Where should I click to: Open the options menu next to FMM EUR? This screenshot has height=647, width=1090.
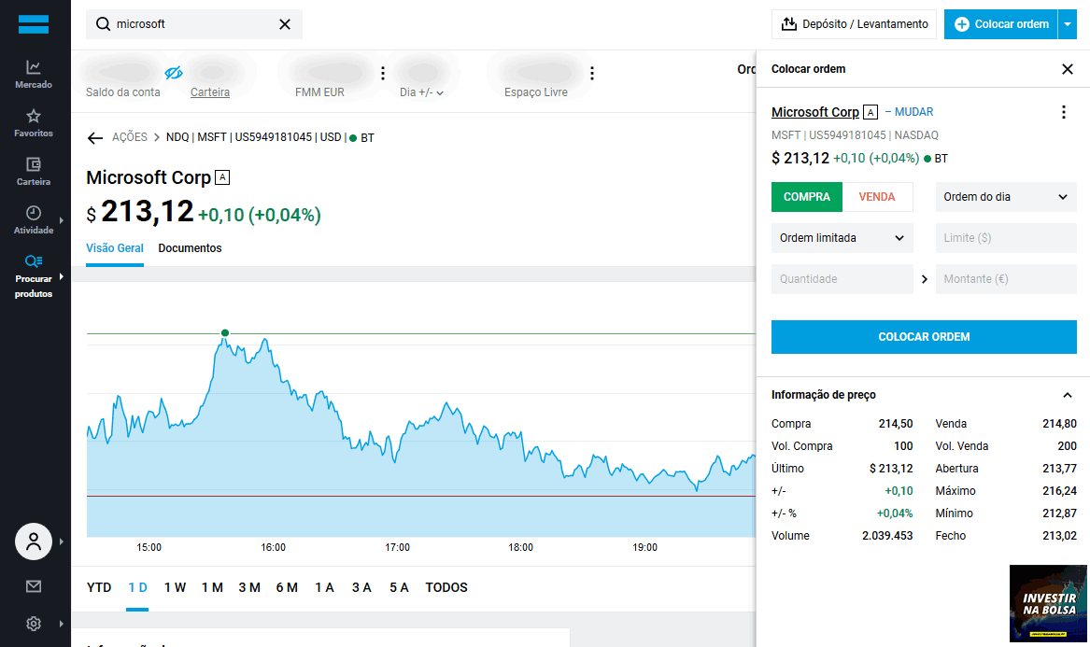pos(382,73)
